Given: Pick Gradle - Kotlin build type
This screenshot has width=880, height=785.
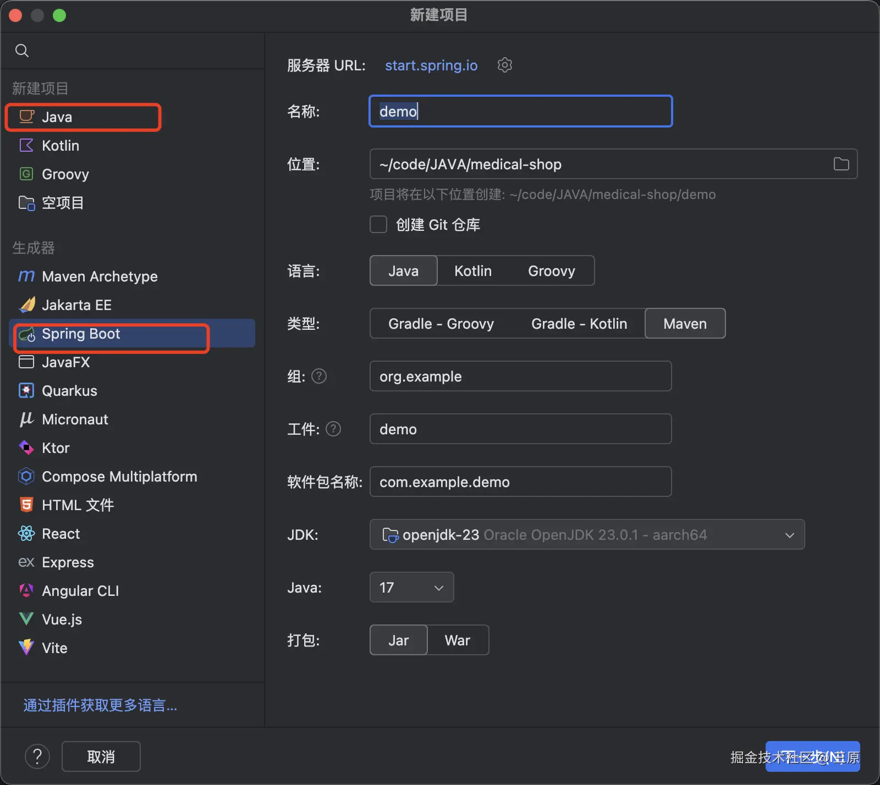Looking at the screenshot, I should 579,323.
